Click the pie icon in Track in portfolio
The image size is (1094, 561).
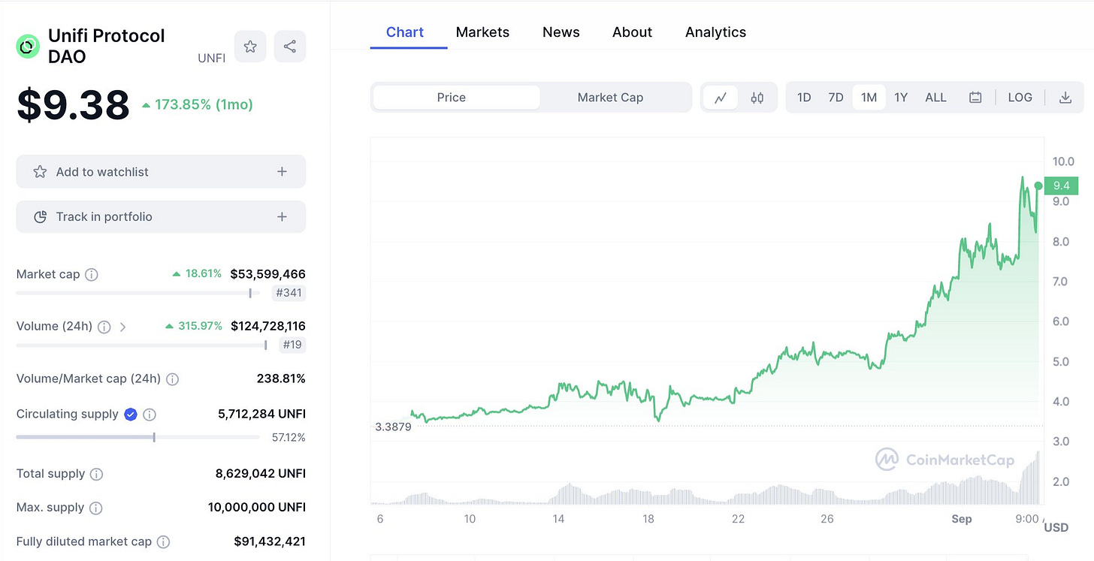pos(41,217)
